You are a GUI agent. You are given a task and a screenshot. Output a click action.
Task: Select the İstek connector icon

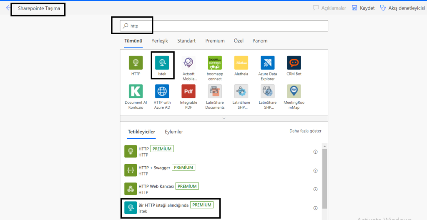[x=162, y=62]
